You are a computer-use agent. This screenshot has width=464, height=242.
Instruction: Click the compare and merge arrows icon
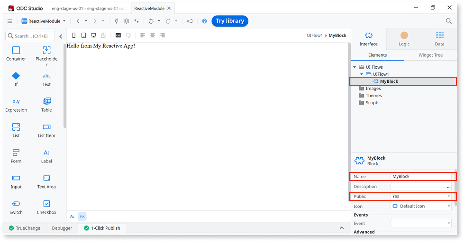(x=136, y=21)
